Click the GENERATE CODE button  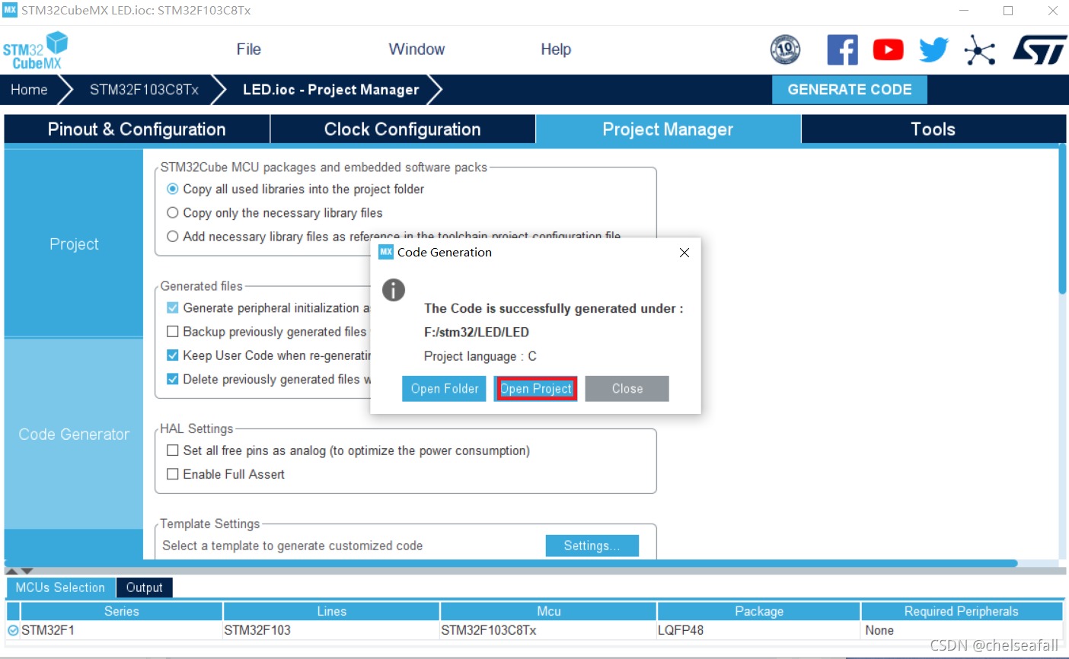pyautogui.click(x=850, y=90)
